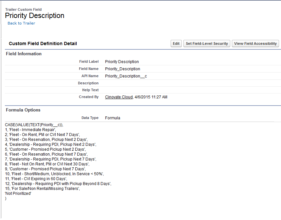The image size is (281, 220).
Task: Select formula line 4 Dealership PDI Next 2 Days
Action: (50, 144)
